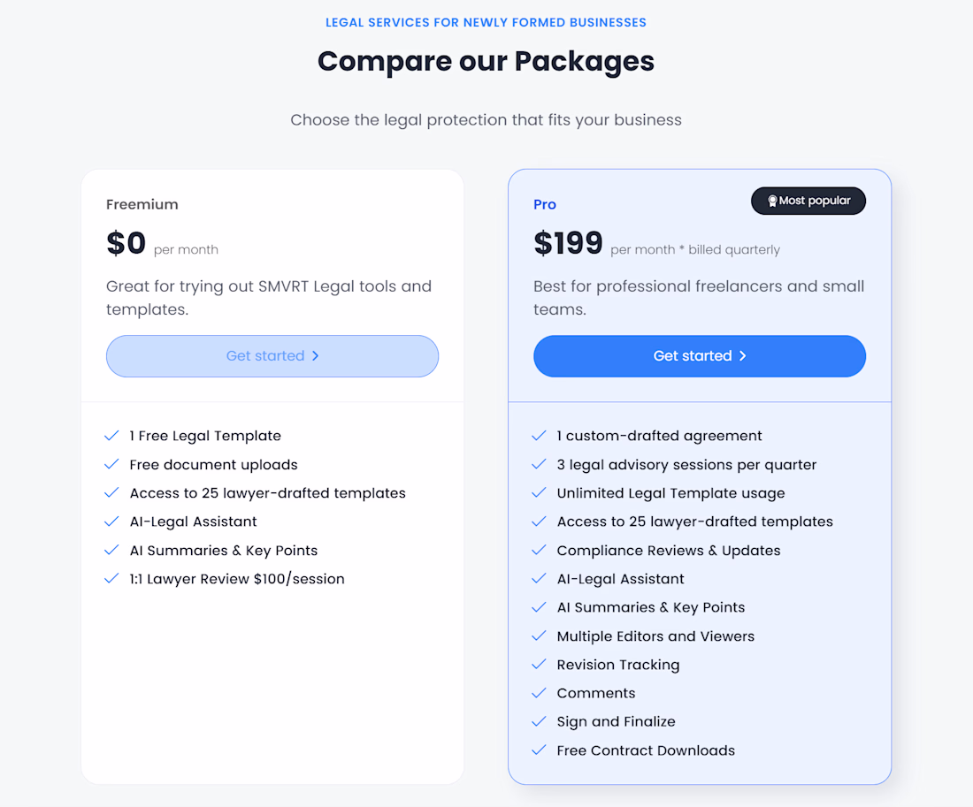Click checkmark beside Free document uploads
Viewport: 973px width, 807px height.
111,465
